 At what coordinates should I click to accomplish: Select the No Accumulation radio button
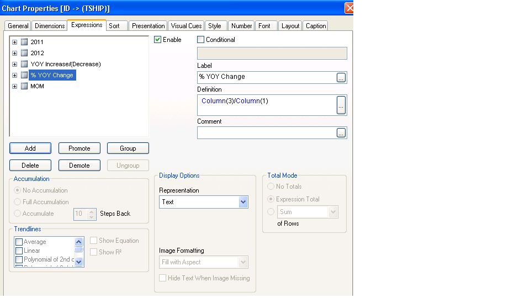pyautogui.click(x=17, y=190)
